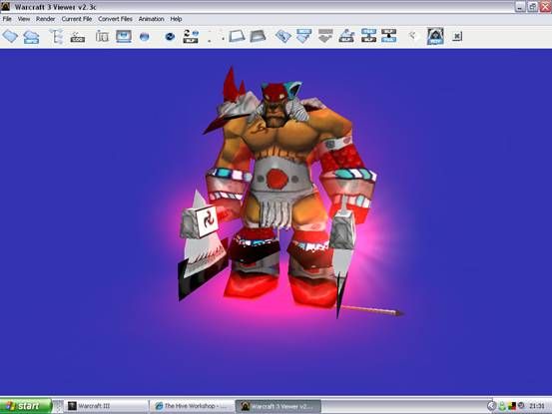Click the faint white arrow toolbar icon

click(x=413, y=36)
